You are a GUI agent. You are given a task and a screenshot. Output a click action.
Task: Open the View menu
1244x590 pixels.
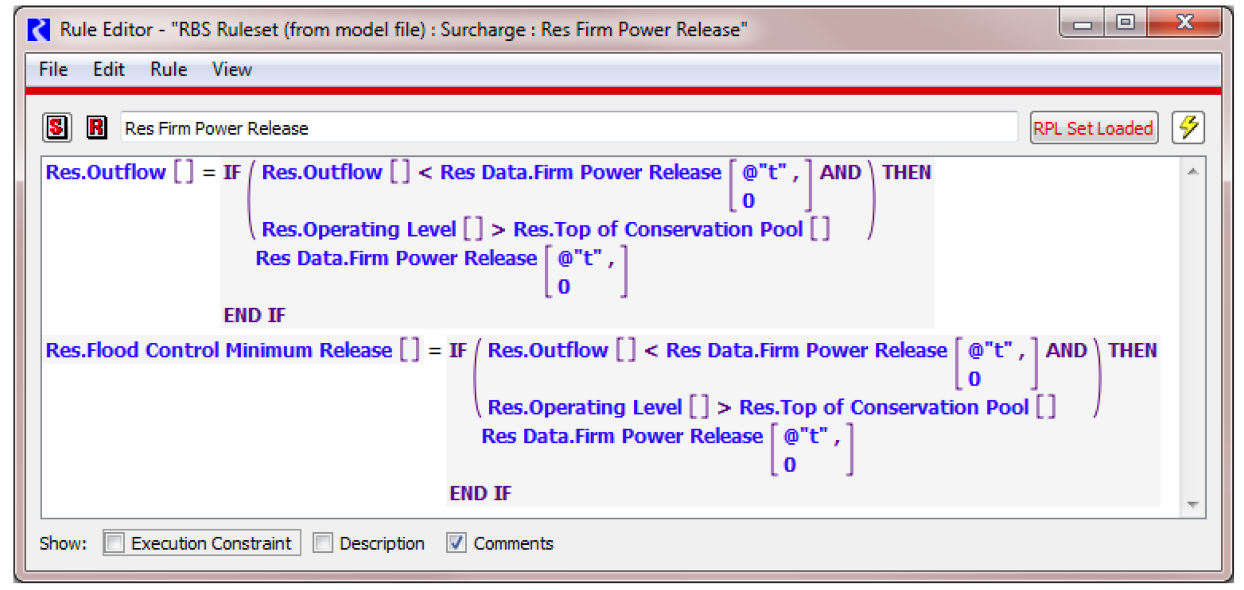[x=231, y=70]
